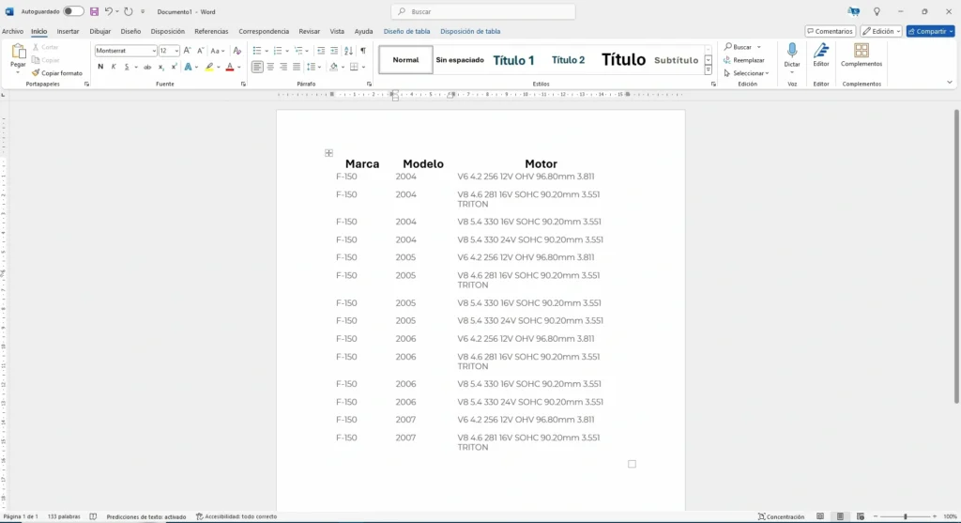Click the Pegar paste icon
This screenshot has height=523, width=961.
18,52
